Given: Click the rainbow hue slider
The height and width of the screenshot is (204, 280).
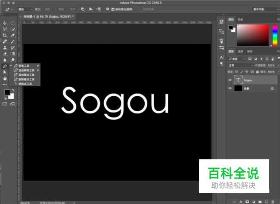Looking at the screenshot, I should (275, 35).
